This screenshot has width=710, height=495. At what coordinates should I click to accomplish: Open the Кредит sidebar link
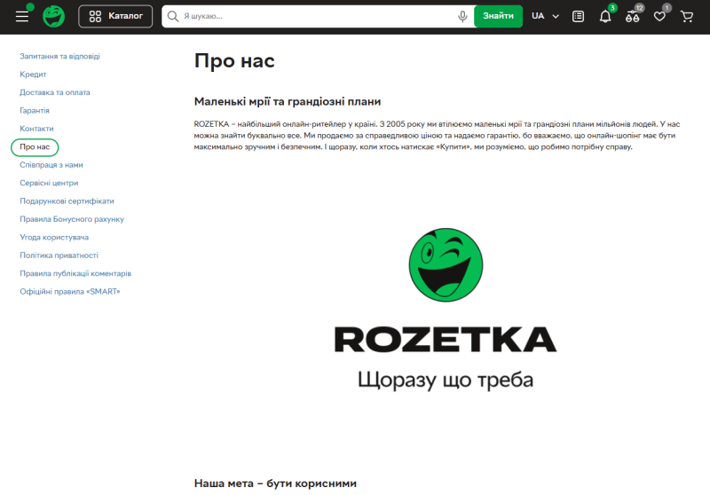tap(33, 75)
